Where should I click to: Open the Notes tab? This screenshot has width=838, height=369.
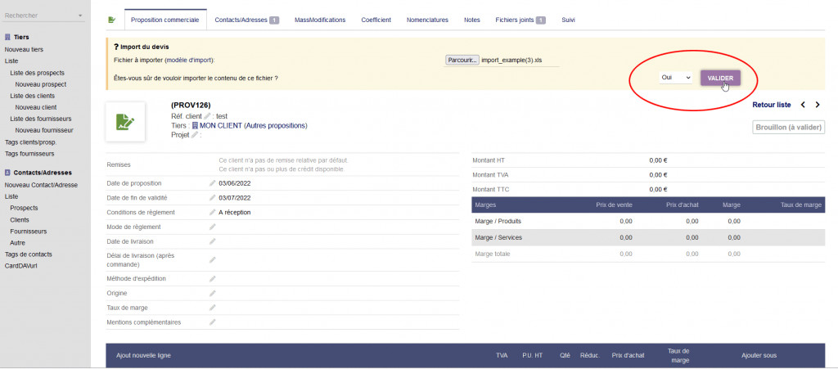[x=472, y=20]
